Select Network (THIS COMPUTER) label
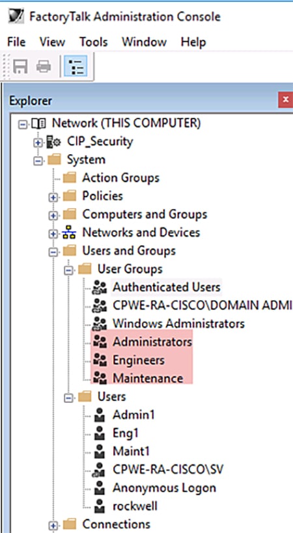Image resolution: width=293 pixels, height=533 pixels. (x=126, y=123)
